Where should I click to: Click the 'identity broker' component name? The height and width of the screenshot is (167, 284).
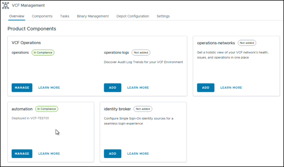(x=117, y=109)
